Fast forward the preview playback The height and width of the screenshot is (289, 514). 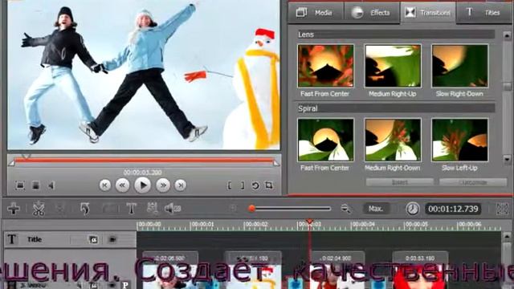tap(163, 185)
